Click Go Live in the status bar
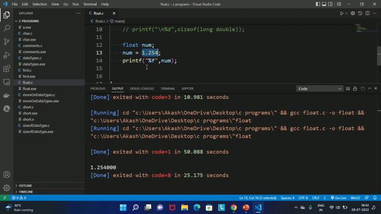Image resolution: width=381 pixels, height=214 pixels. pos(338,198)
